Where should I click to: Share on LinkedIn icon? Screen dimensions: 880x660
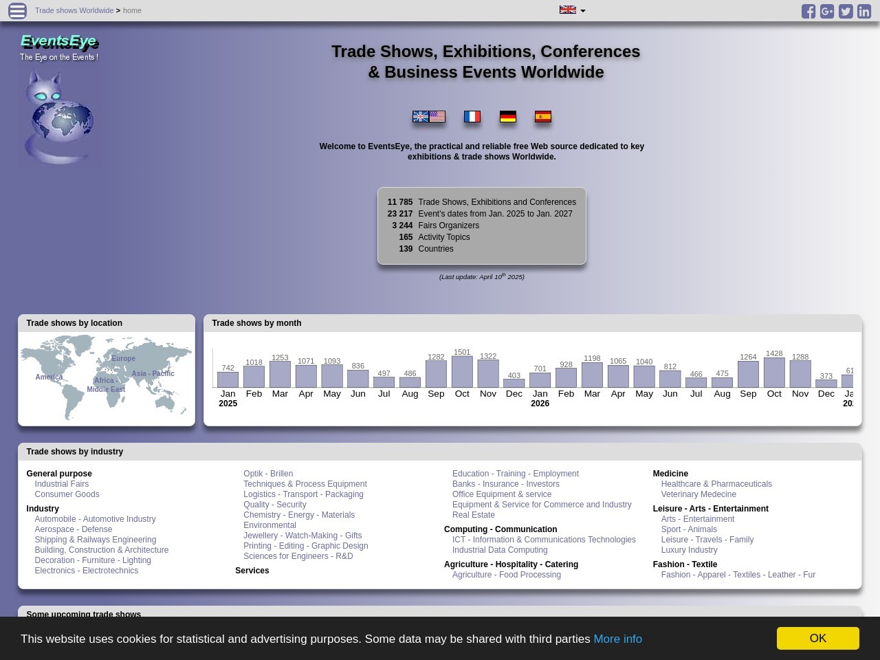[864, 11]
